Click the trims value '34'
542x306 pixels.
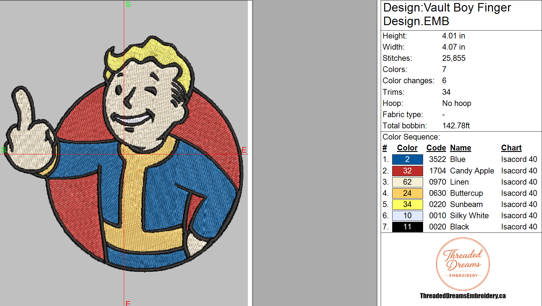pos(446,92)
